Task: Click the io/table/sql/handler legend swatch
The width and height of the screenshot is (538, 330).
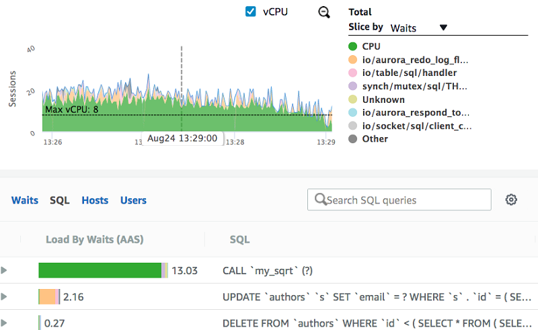Action: coord(352,73)
